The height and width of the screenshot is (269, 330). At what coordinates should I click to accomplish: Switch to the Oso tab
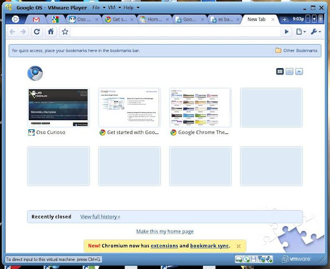[x=84, y=19]
